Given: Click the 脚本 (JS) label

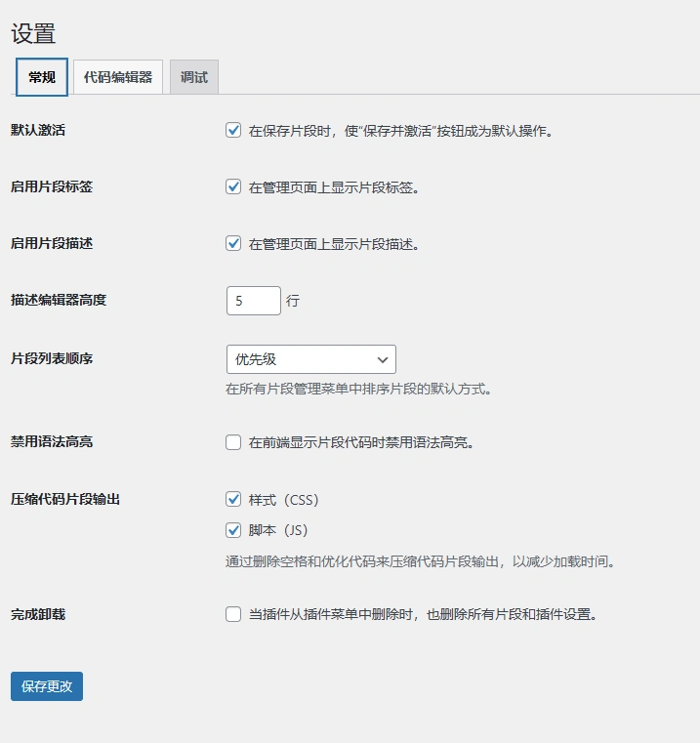Looking at the screenshot, I should coord(278,530).
